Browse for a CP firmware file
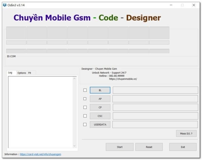Screen dimensions: 202x160 [100, 107]
